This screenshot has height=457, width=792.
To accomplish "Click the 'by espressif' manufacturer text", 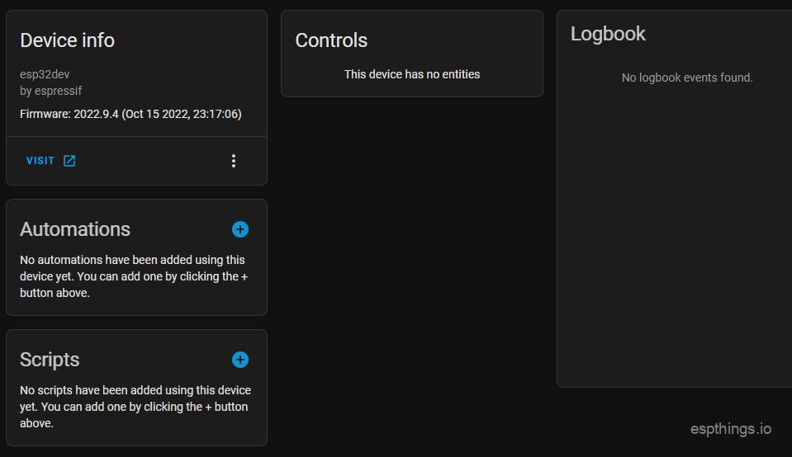I will click(50, 91).
